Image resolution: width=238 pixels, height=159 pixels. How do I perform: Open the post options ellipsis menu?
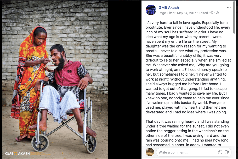[229, 7]
